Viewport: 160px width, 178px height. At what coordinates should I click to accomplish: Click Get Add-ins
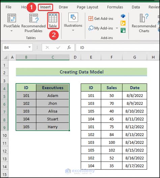pos(101,18)
